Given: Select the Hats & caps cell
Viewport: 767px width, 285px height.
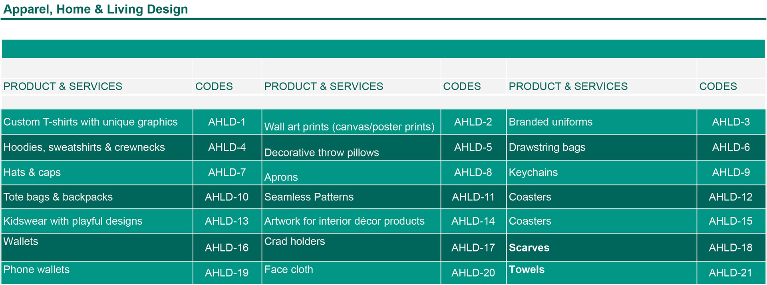Looking at the screenshot, I should coord(32,172).
